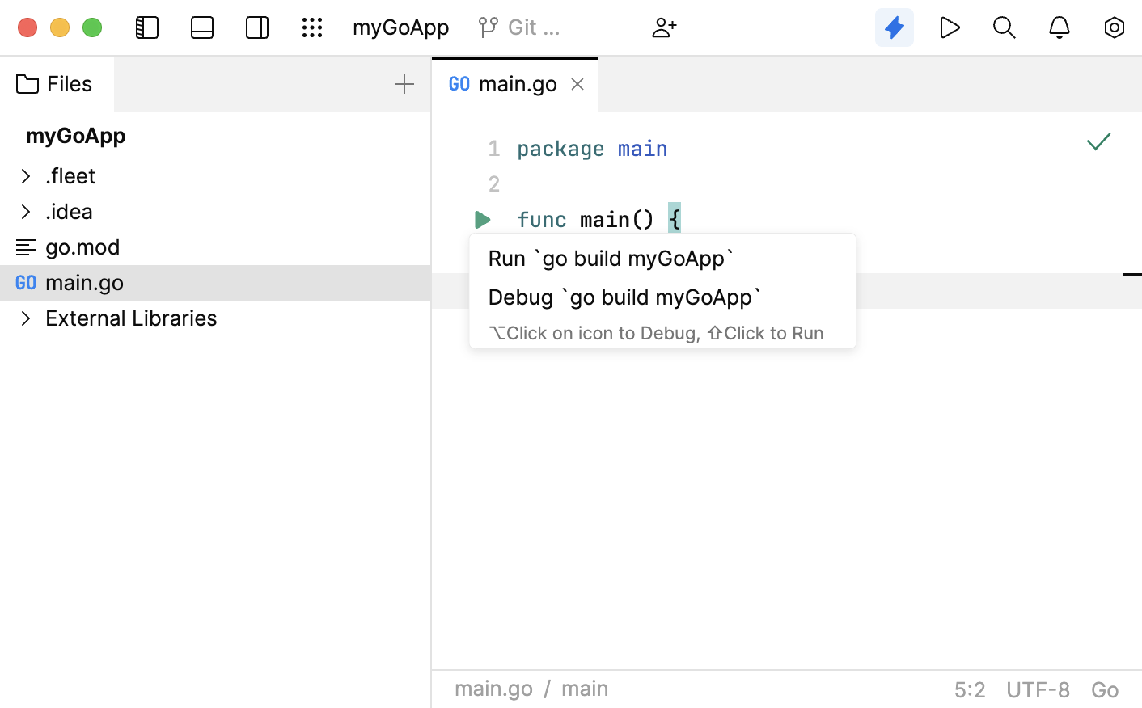This screenshot has height=708, width=1142.
Task: Toggle the left panel visibility
Action: coord(146,27)
